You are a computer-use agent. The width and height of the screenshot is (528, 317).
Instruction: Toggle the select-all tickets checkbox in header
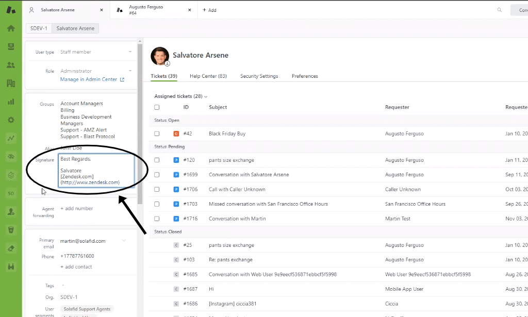click(157, 107)
